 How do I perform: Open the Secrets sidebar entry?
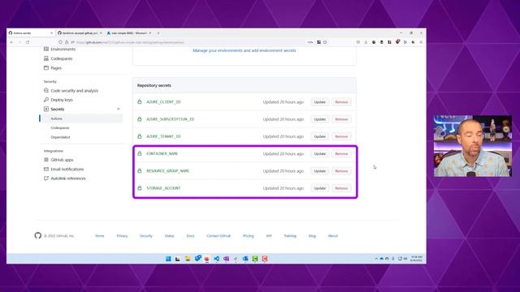pos(58,109)
